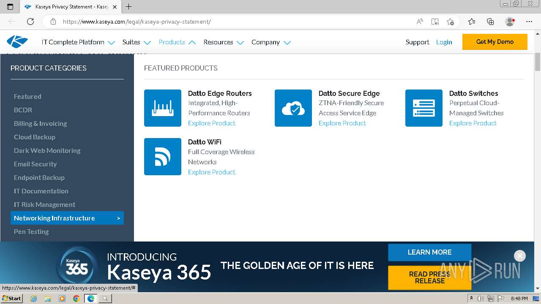Image resolution: width=541 pixels, height=304 pixels.
Task: Go back to the previous page
Action: click(x=12, y=22)
